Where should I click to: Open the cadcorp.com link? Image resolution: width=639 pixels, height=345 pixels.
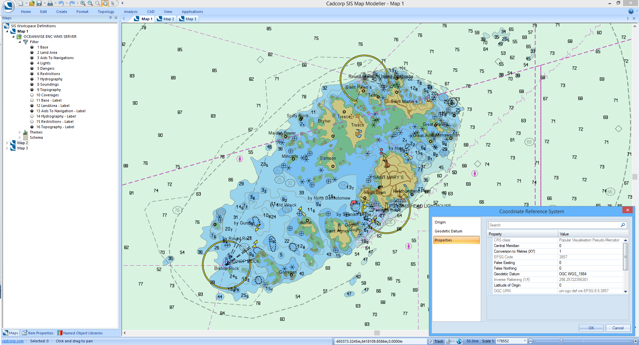coord(13,341)
